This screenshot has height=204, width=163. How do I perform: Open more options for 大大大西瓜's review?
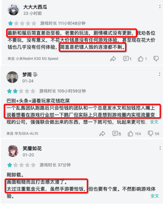point(160,7)
